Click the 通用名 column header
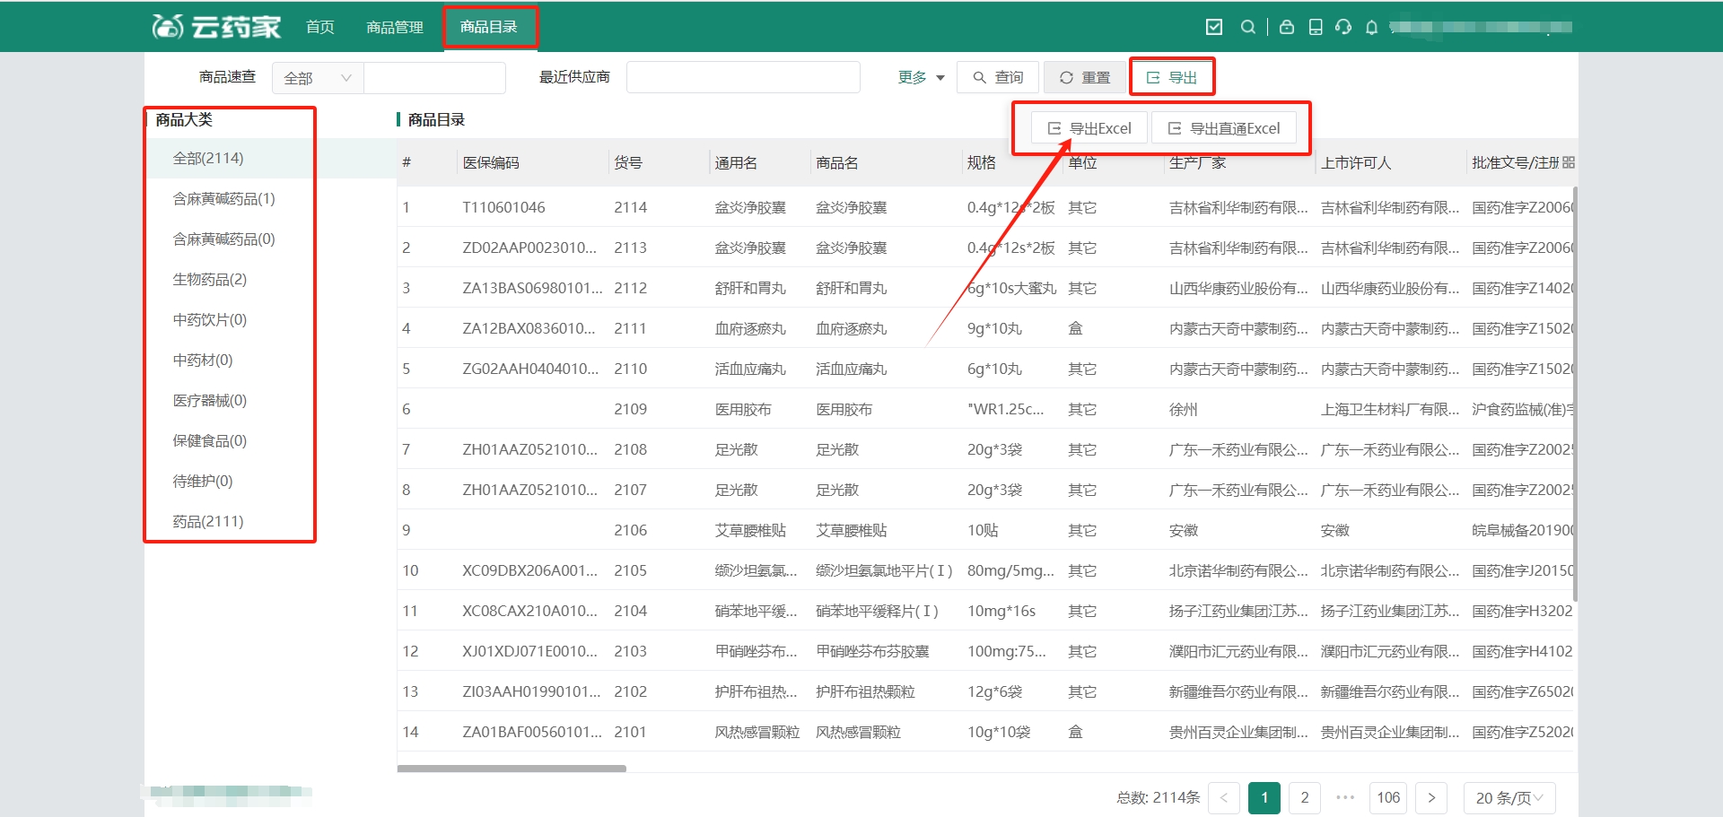The height and width of the screenshot is (817, 1723). 736,162
